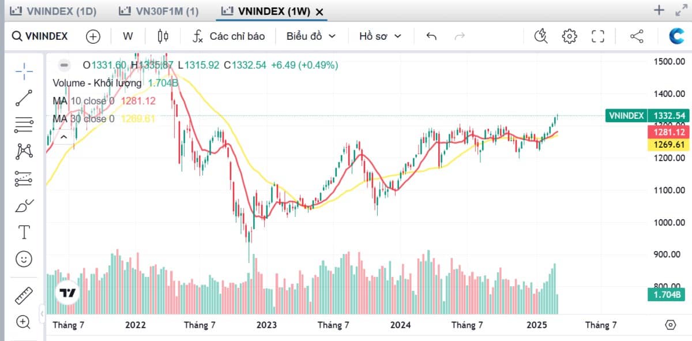Screen dimensions: 692x341
Task: Share the chart snapshot
Action: point(637,36)
